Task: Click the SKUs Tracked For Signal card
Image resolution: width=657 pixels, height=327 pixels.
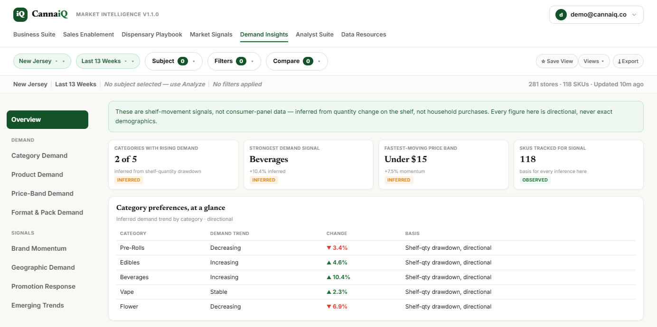Action: (x=579, y=164)
